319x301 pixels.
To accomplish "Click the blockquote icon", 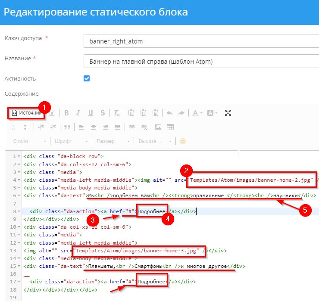I will [x=67, y=127].
